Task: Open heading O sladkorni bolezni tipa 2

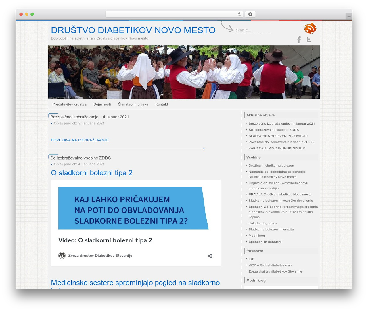Action: [91, 173]
